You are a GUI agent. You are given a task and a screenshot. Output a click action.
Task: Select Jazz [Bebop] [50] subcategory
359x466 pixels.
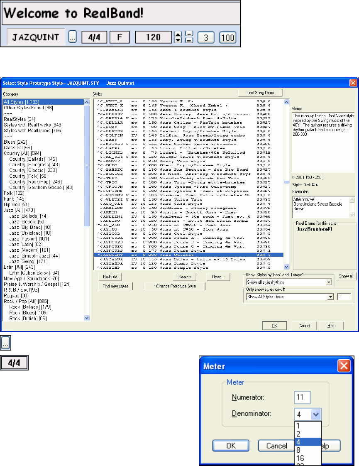(27, 222)
